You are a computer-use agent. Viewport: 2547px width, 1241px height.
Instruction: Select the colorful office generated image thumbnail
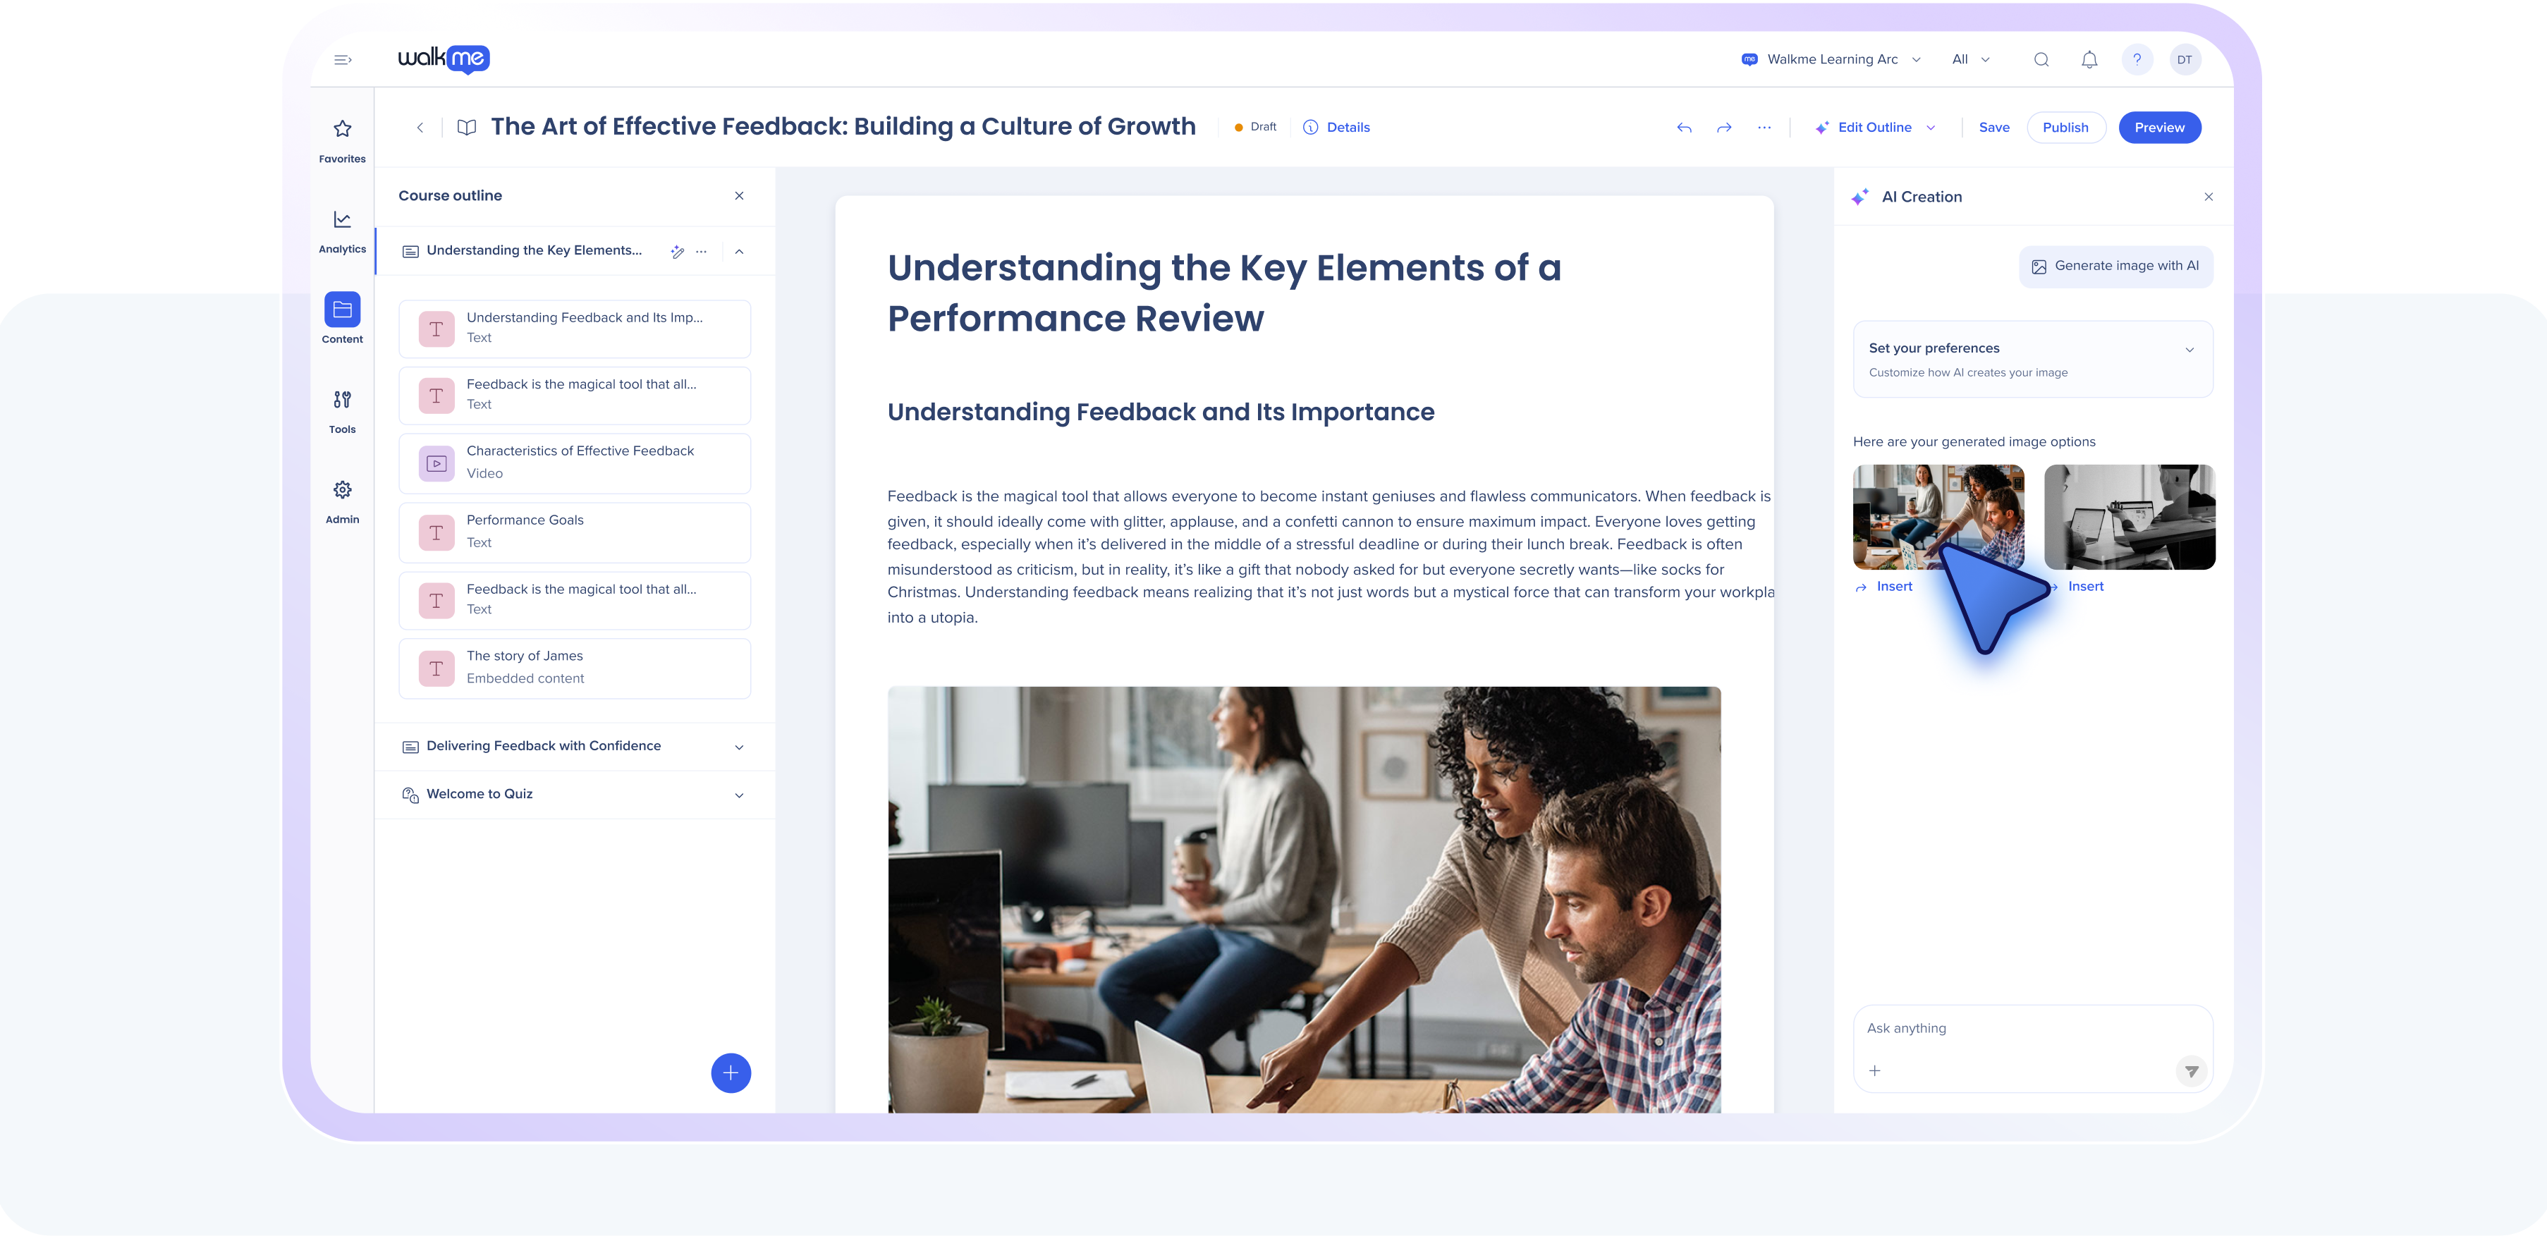[1938, 517]
